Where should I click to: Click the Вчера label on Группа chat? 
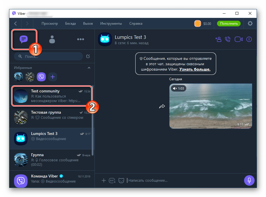[86, 155]
